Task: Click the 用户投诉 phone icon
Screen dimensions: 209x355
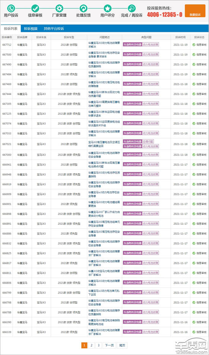Action: click(x=11, y=9)
